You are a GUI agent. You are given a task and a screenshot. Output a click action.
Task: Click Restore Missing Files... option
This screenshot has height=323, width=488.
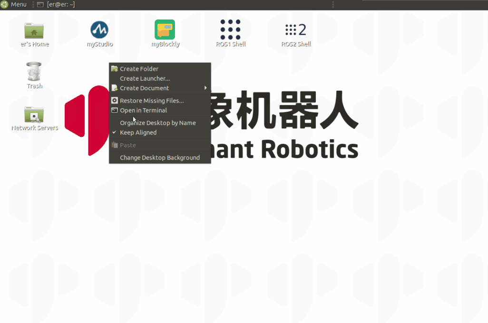(152, 101)
